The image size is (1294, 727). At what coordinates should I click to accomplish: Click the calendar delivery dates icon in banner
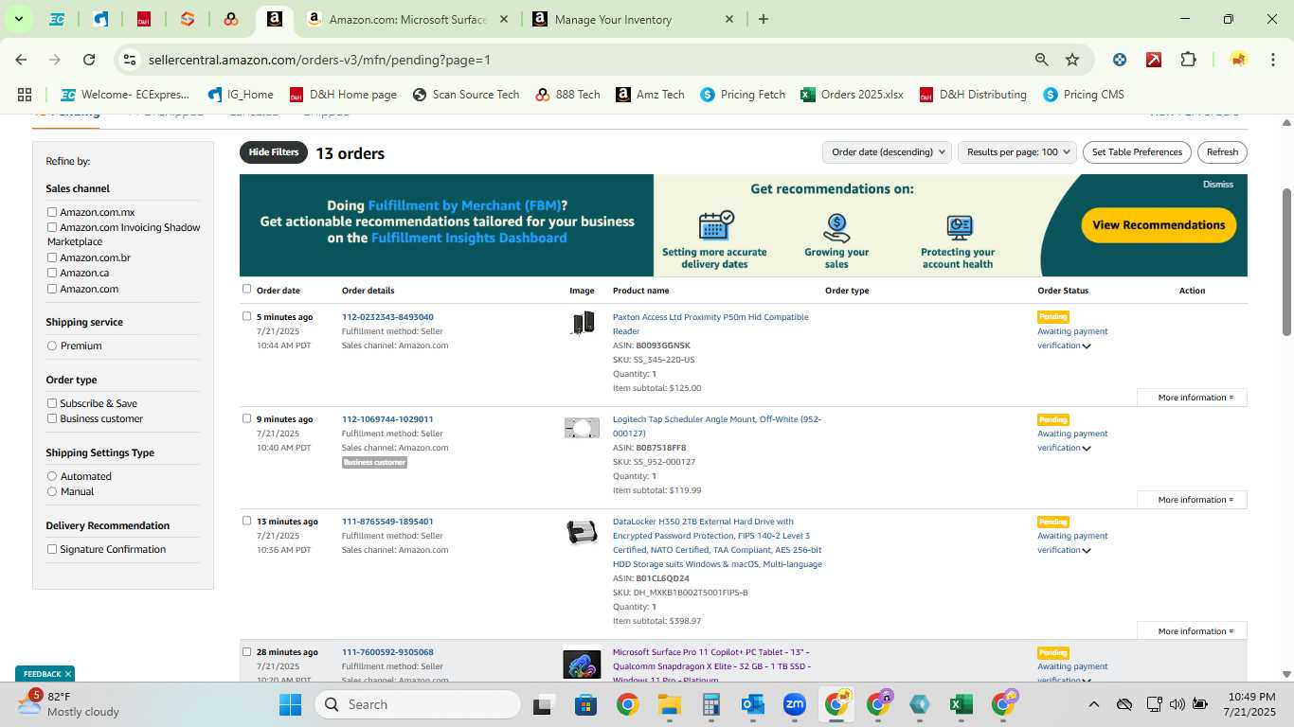(x=715, y=226)
